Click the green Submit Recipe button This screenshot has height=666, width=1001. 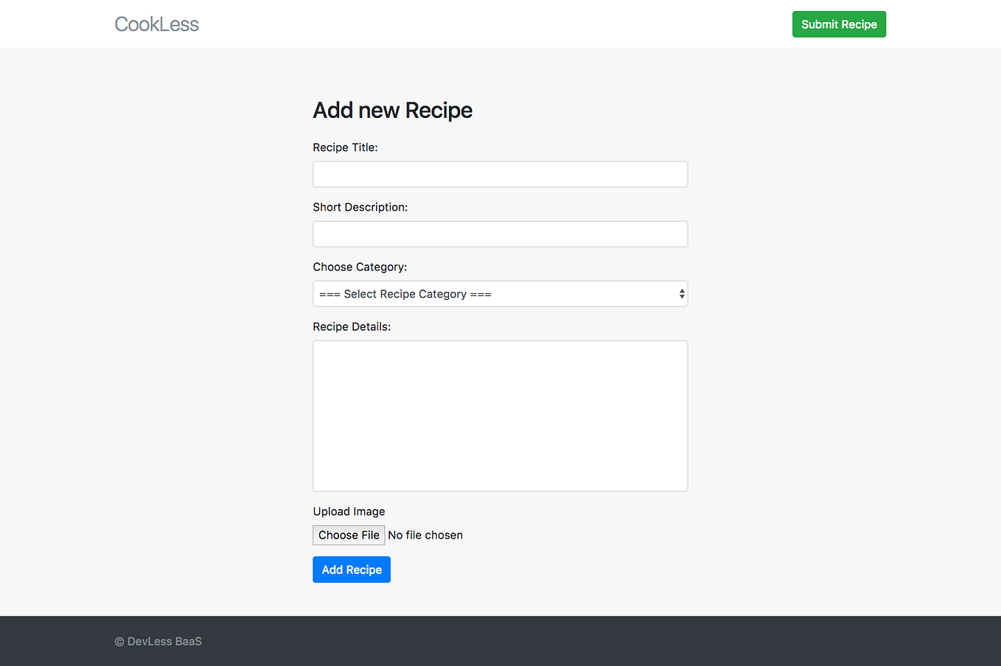[839, 24]
